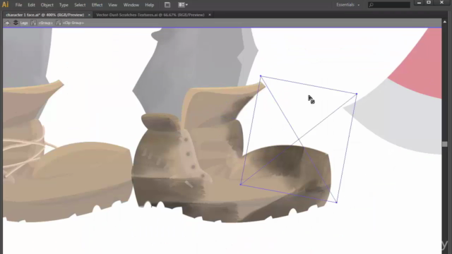Click the Go to Bridge icon
The image size is (452, 254).
(167, 5)
